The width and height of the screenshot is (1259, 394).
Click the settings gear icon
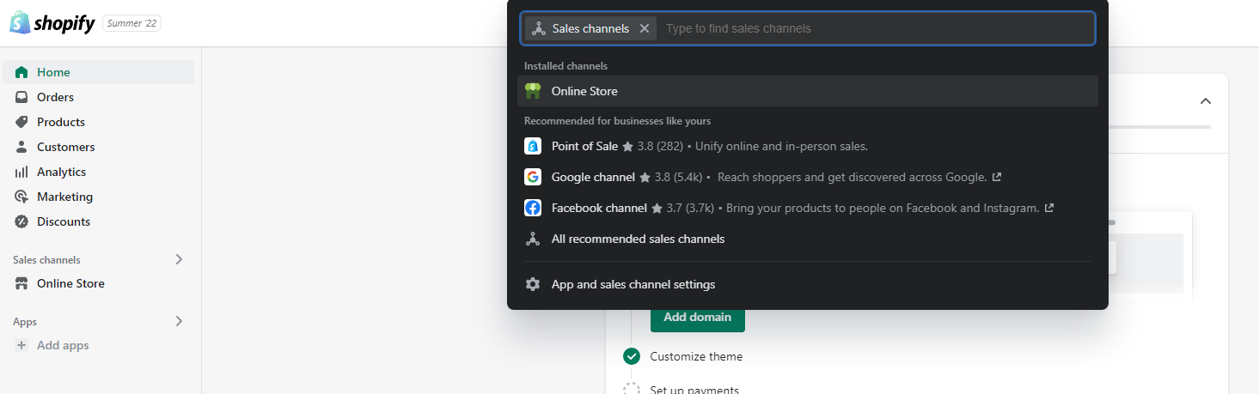tap(533, 284)
